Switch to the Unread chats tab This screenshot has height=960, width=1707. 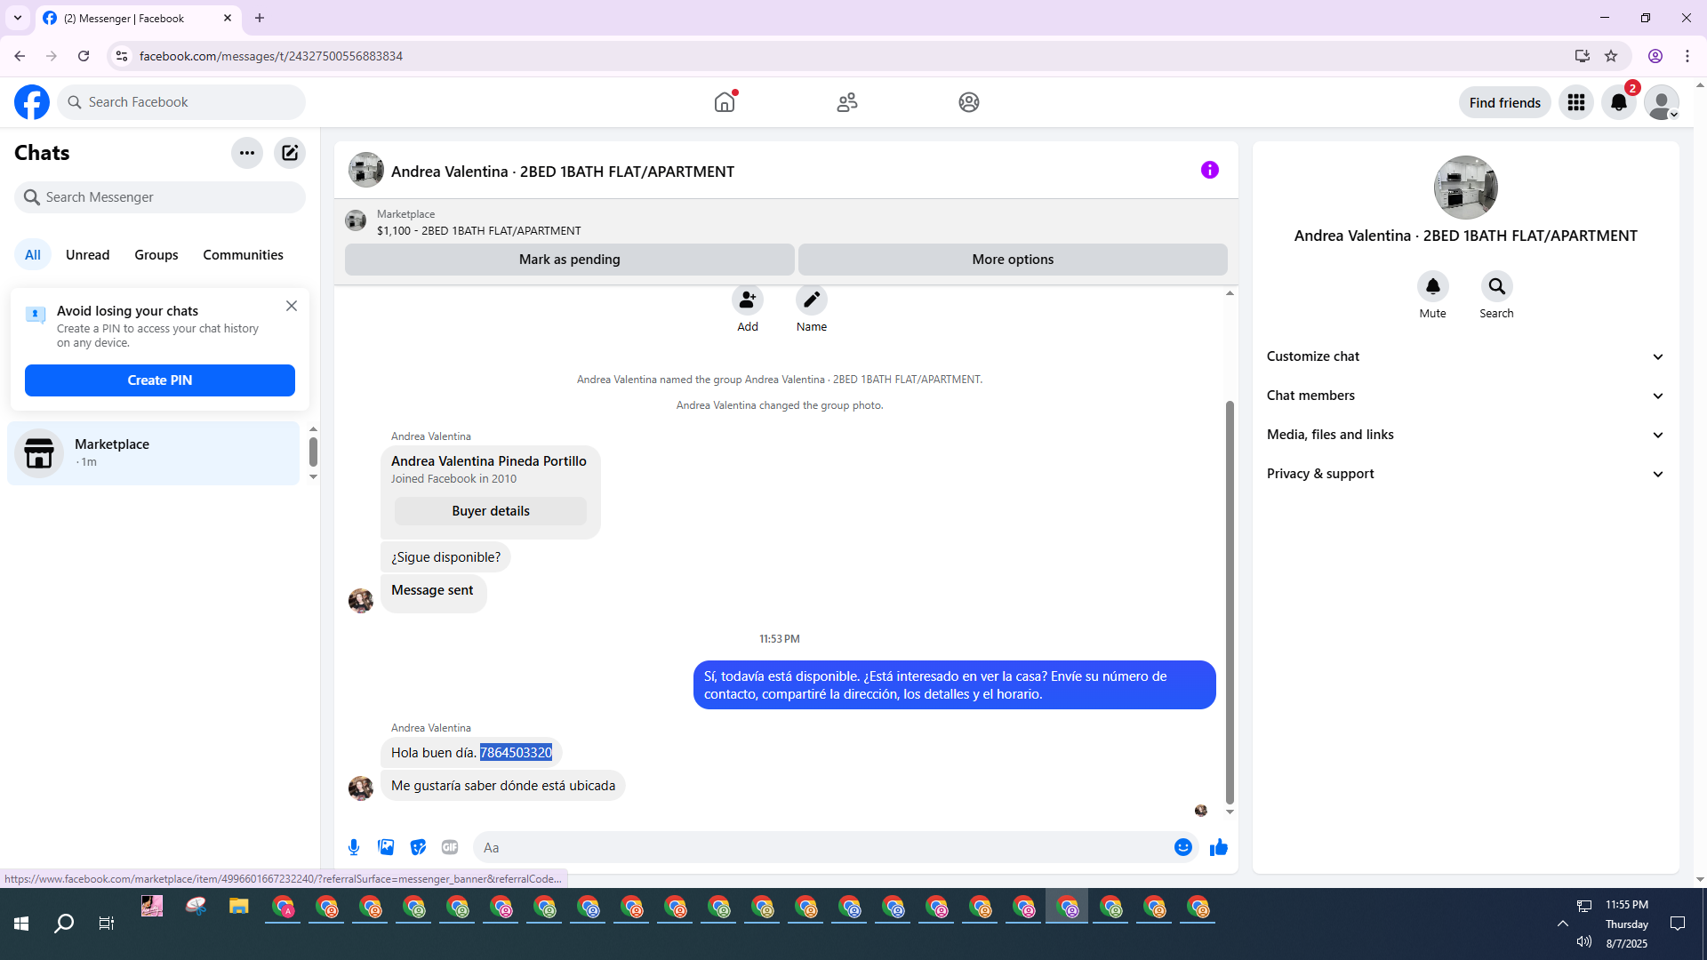(87, 255)
